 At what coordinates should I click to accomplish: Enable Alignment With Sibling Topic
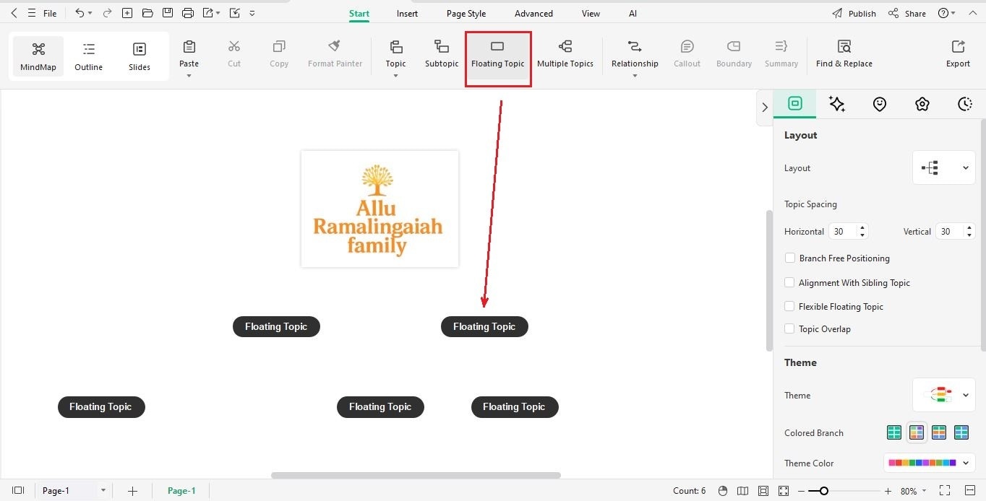coord(790,282)
